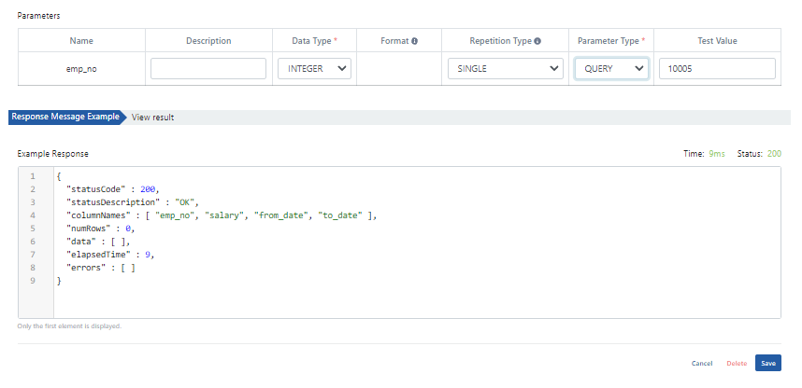Viewport: 802px width, 388px height.
Task: Click the Test Value field containing 10005
Action: coord(717,69)
